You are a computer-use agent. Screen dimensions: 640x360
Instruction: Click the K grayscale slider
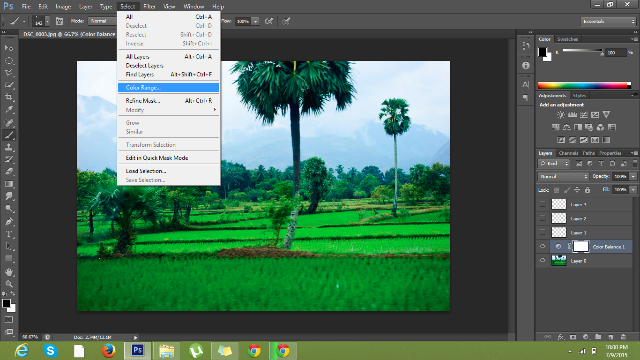coord(583,51)
